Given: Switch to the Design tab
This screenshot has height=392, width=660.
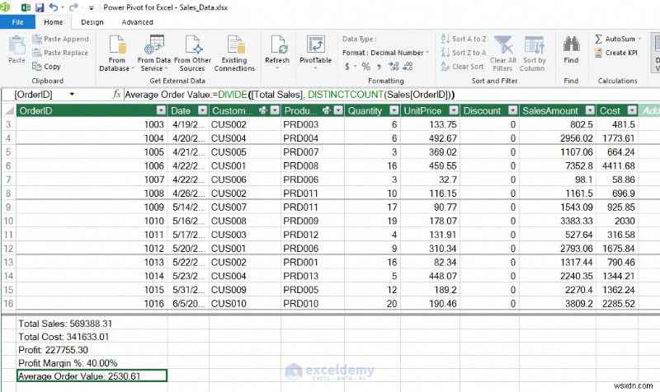Looking at the screenshot, I should [x=92, y=22].
